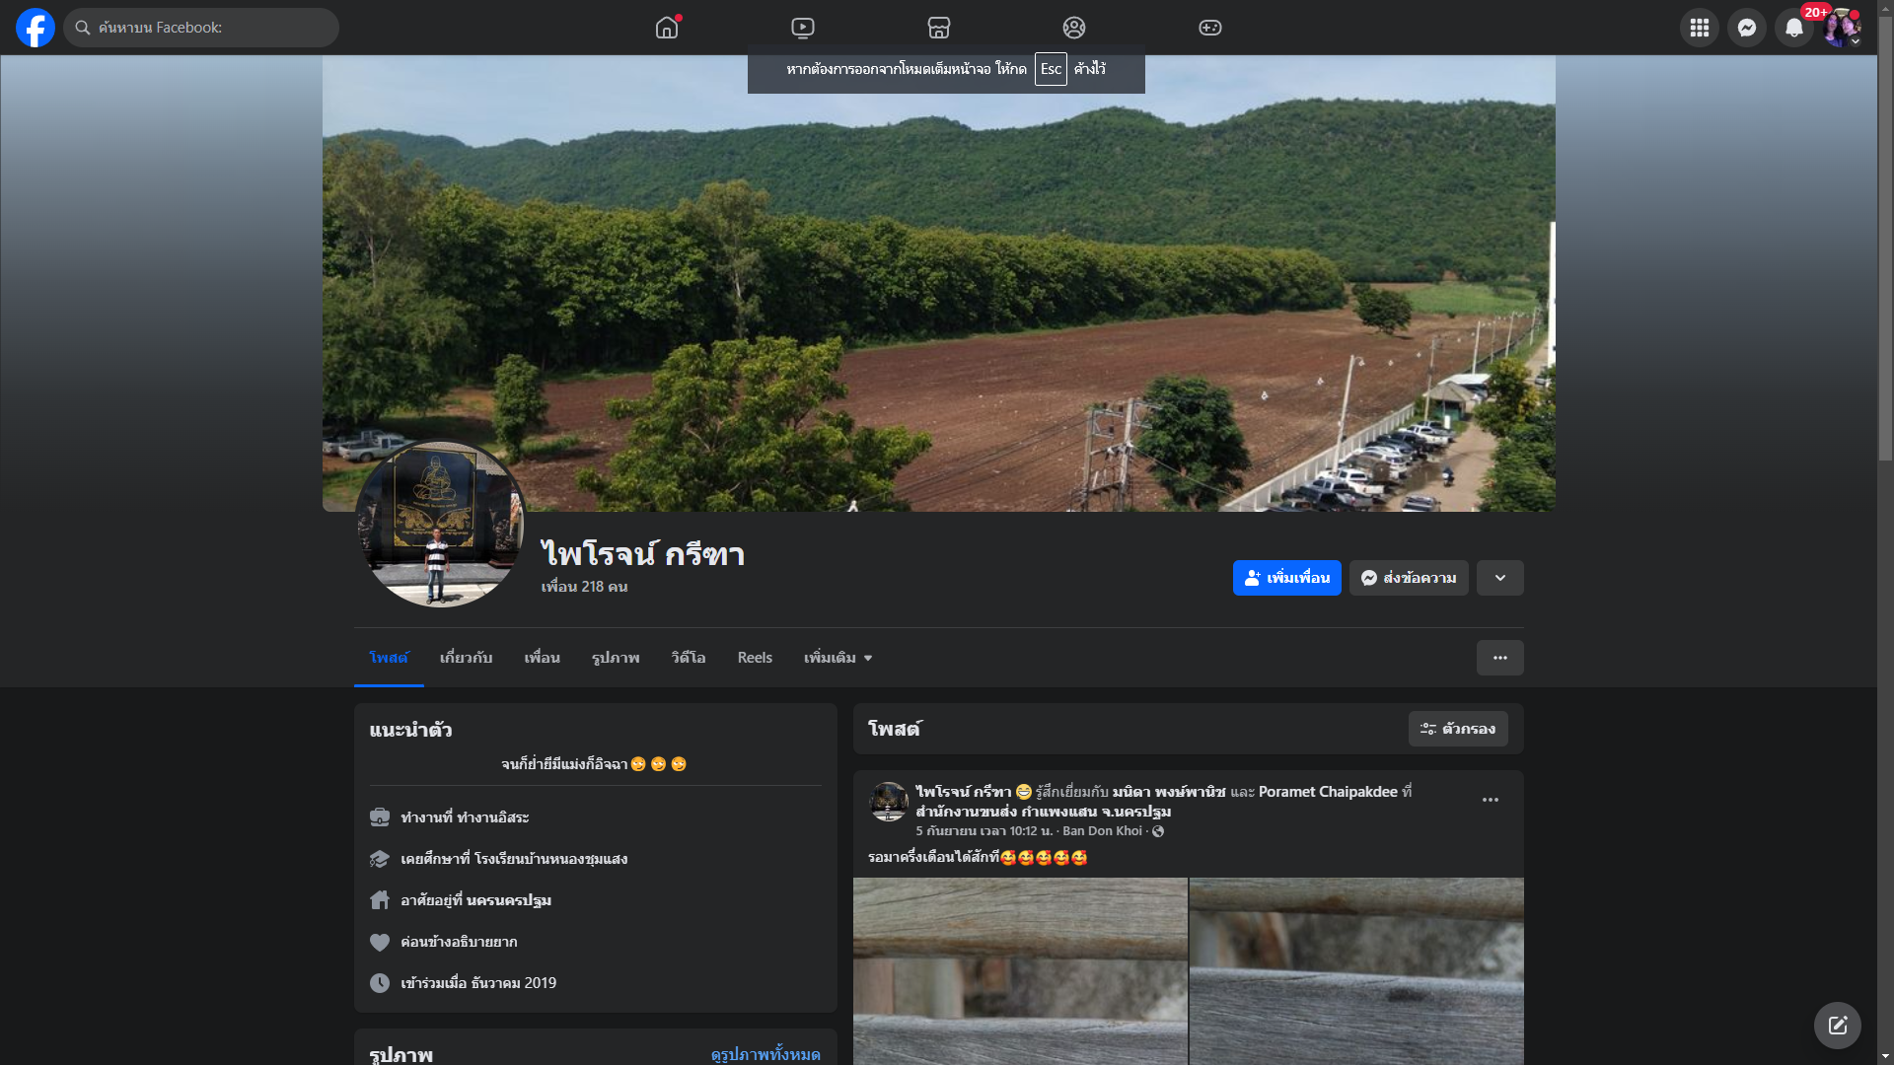The height and width of the screenshot is (1065, 1894).
Task: Click ดูรูปภาพทั้งหมด link
Action: click(765, 1054)
